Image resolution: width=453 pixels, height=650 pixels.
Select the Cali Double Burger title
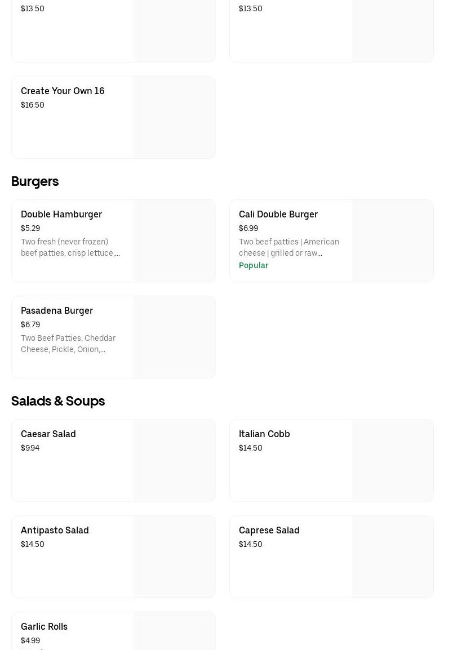tap(278, 215)
